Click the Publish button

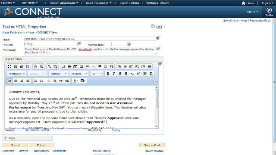pos(41,145)
